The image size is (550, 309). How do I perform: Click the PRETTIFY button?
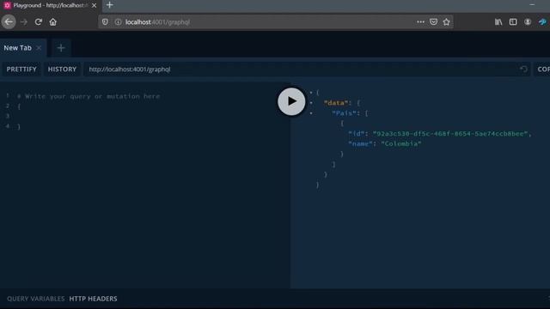21,70
